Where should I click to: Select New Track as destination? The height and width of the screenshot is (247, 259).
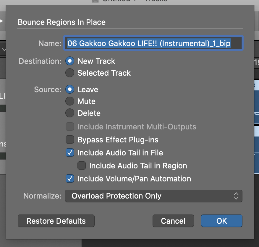point(70,61)
